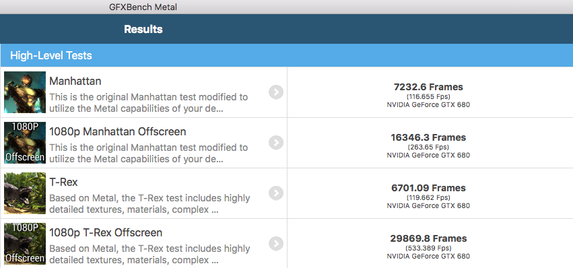Select the Manhattan test title
This screenshot has width=573, height=268.
click(x=75, y=81)
